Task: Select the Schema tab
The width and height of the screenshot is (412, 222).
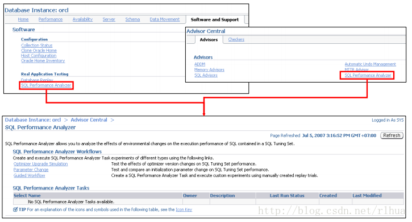Action: pyautogui.click(x=132, y=19)
